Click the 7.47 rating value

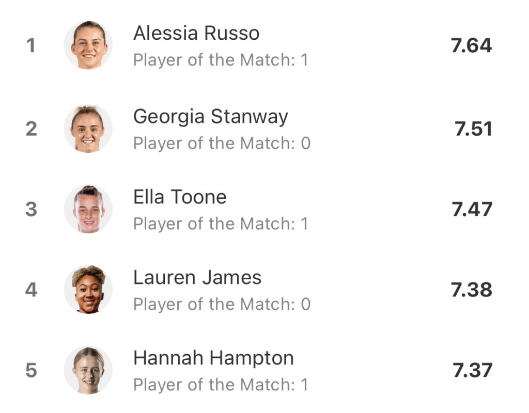pyautogui.click(x=472, y=209)
